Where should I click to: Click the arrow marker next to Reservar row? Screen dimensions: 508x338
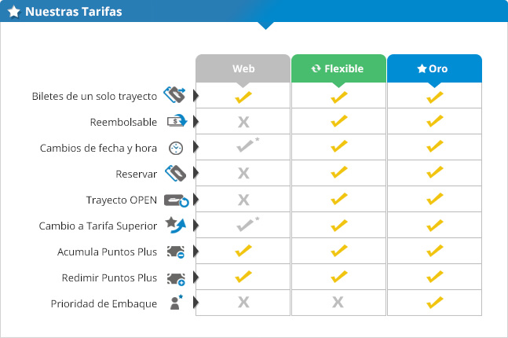[x=196, y=173]
